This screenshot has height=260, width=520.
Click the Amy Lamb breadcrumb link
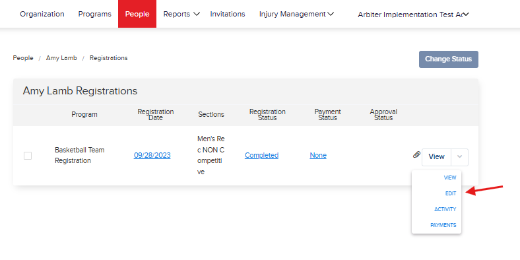point(61,58)
